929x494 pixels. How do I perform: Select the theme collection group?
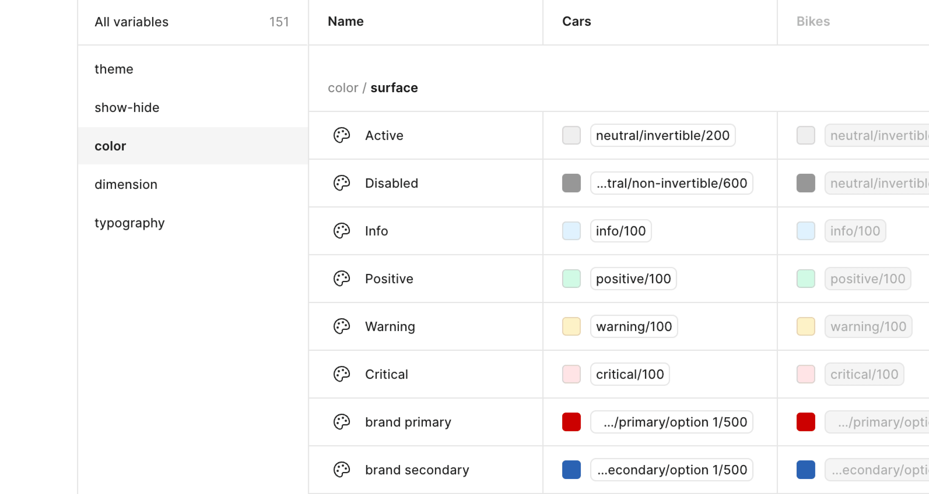(114, 69)
